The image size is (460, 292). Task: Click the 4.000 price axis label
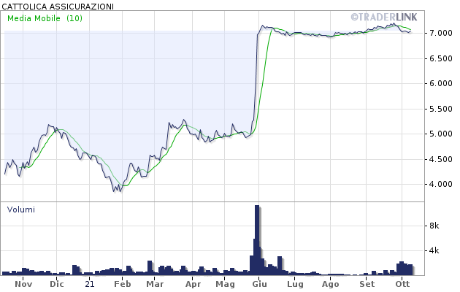tap(441, 185)
